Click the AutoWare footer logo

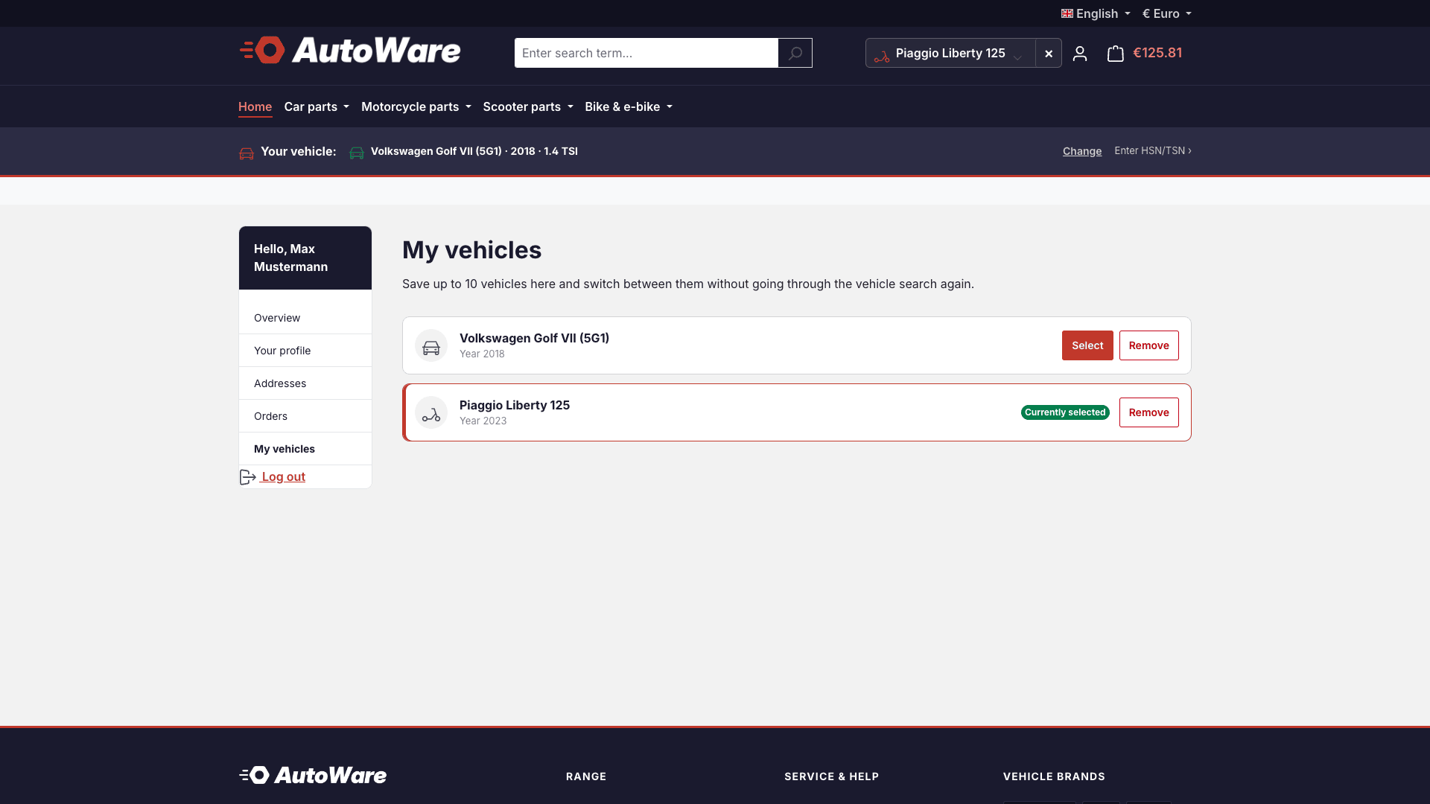(313, 775)
